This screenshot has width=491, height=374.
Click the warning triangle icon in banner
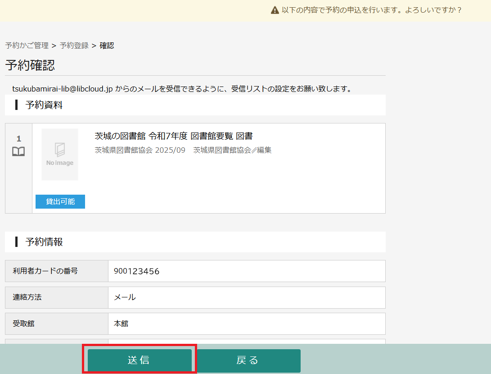tap(275, 10)
